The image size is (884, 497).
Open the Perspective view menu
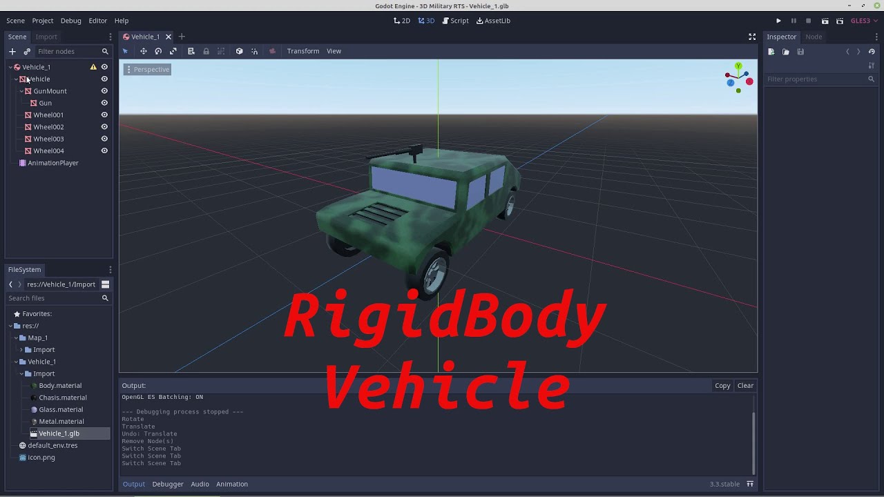[147, 70]
